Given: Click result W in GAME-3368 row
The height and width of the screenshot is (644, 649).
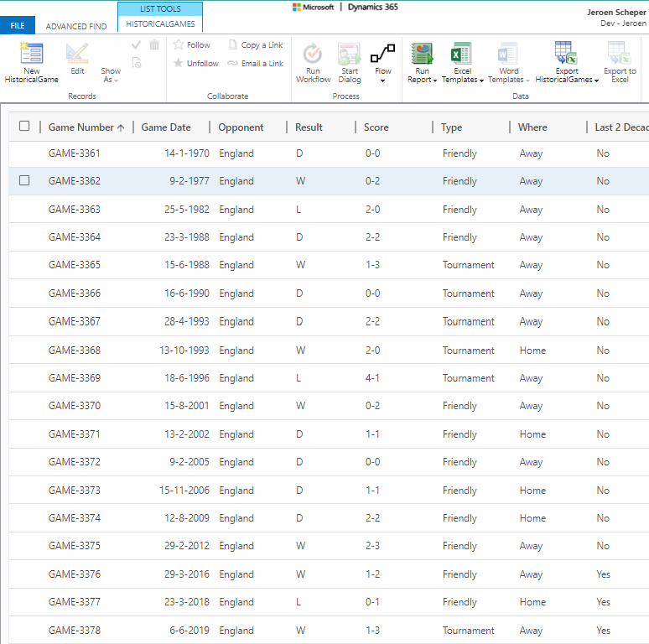Looking at the screenshot, I should click(300, 351).
